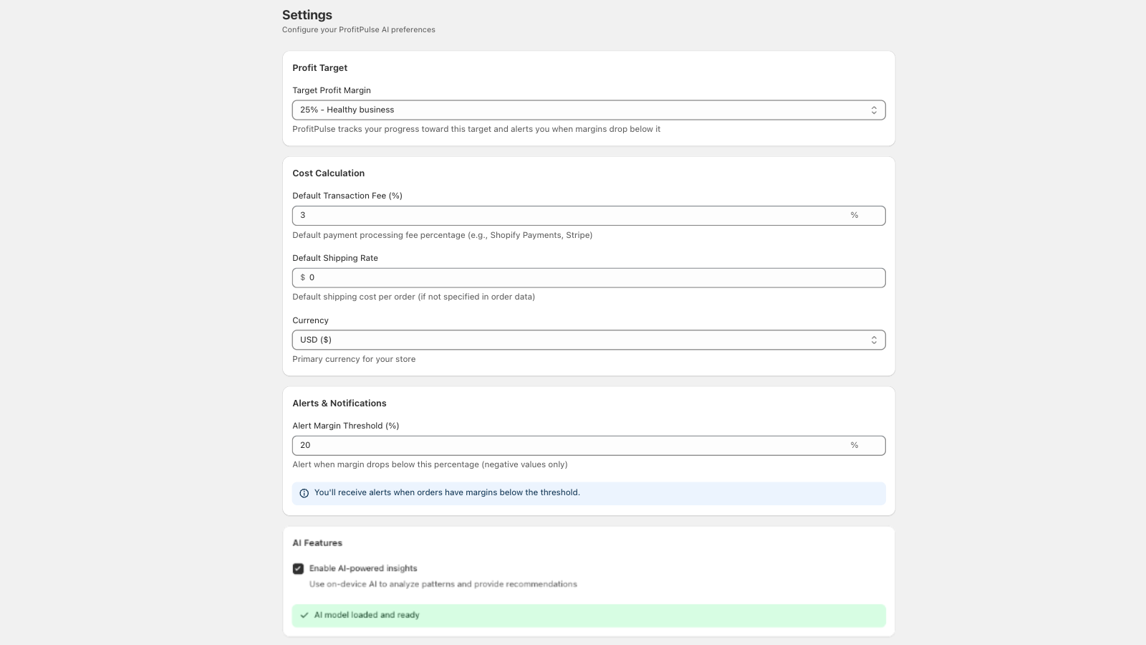Open the Currency dropdown showing USD
The width and height of the screenshot is (1146, 645).
pyautogui.click(x=589, y=340)
